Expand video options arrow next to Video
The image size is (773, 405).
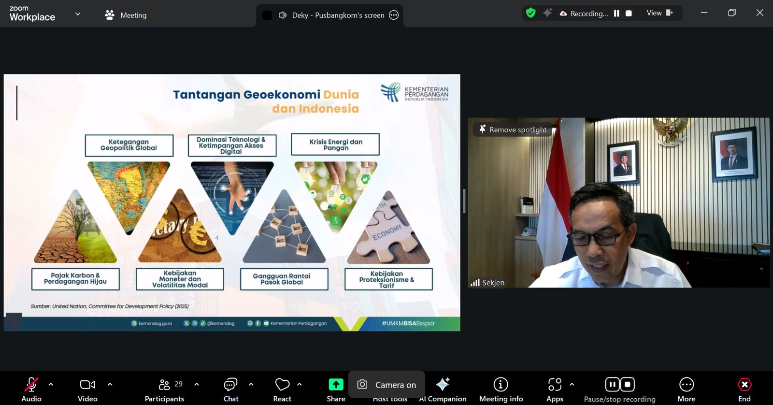point(110,385)
